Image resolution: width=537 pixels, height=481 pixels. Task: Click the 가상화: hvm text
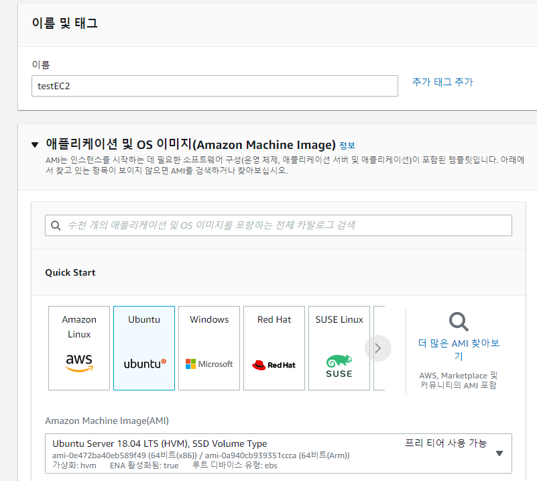click(74, 466)
